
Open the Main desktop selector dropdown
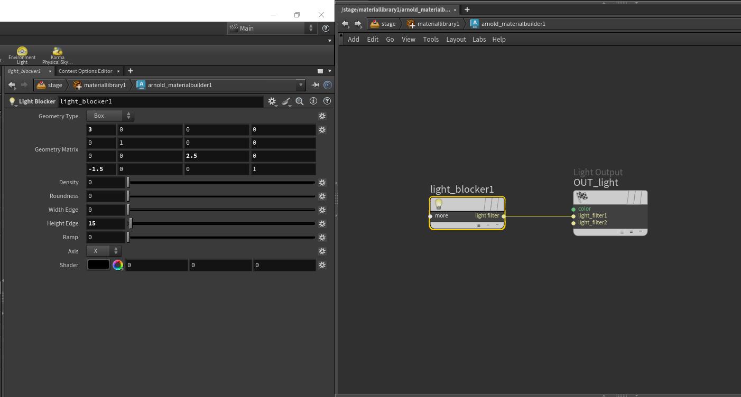click(272, 29)
